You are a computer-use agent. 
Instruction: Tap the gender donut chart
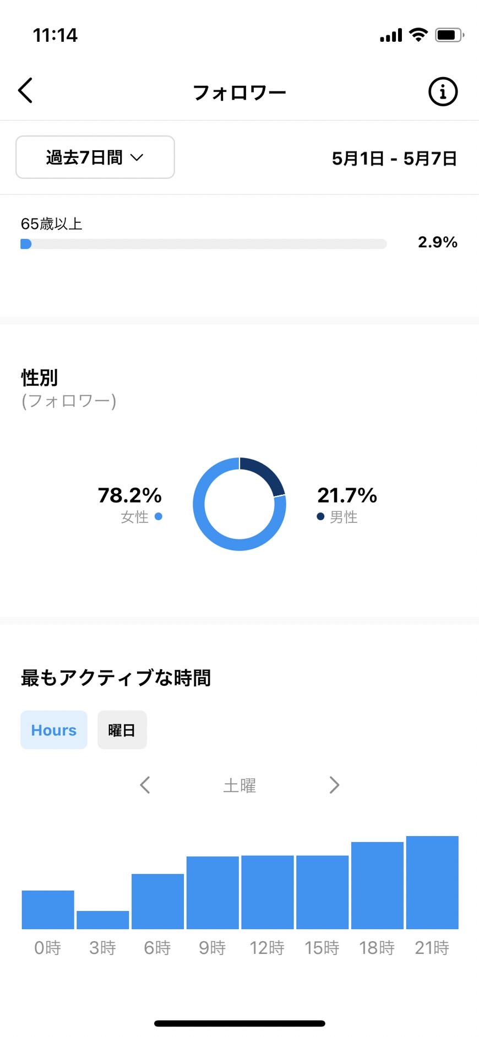click(239, 504)
